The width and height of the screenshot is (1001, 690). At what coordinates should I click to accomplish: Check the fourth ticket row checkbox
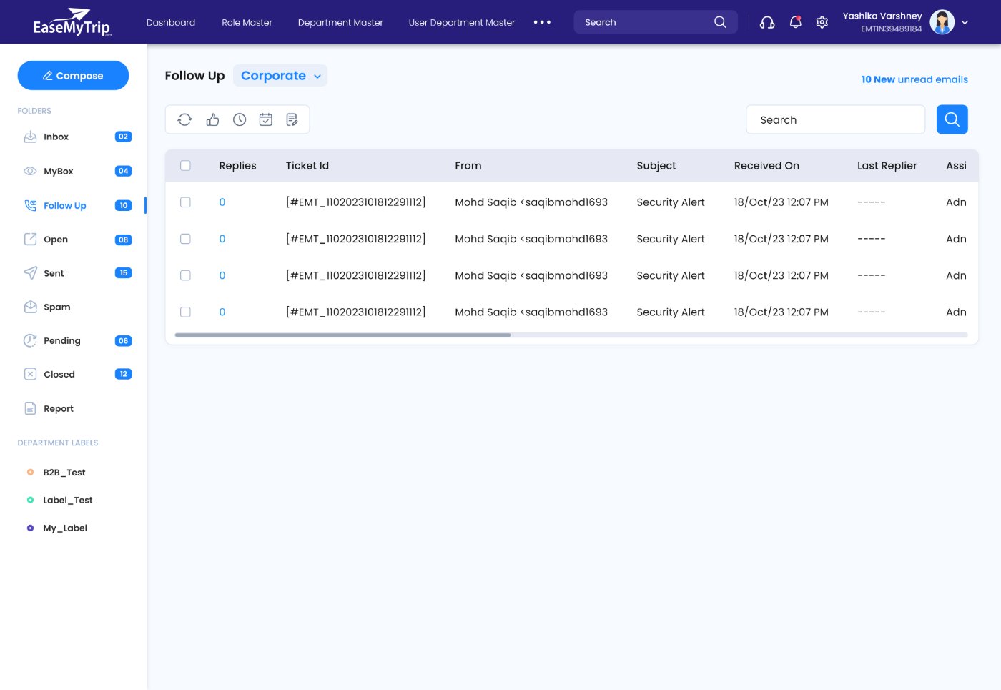pos(185,312)
